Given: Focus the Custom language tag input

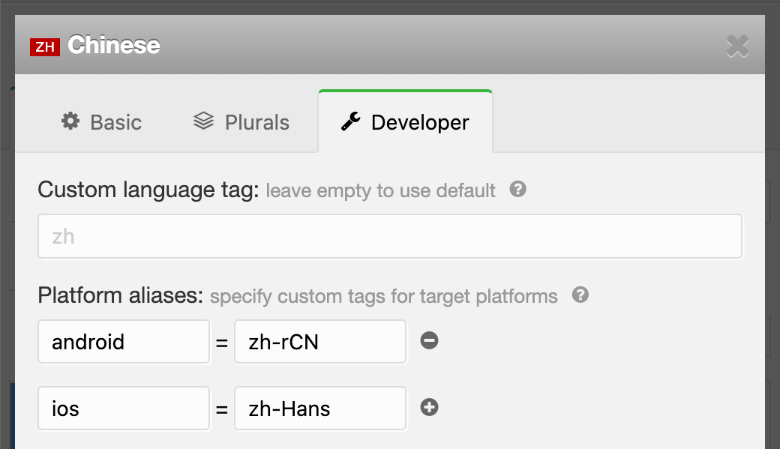Looking at the screenshot, I should click(390, 237).
